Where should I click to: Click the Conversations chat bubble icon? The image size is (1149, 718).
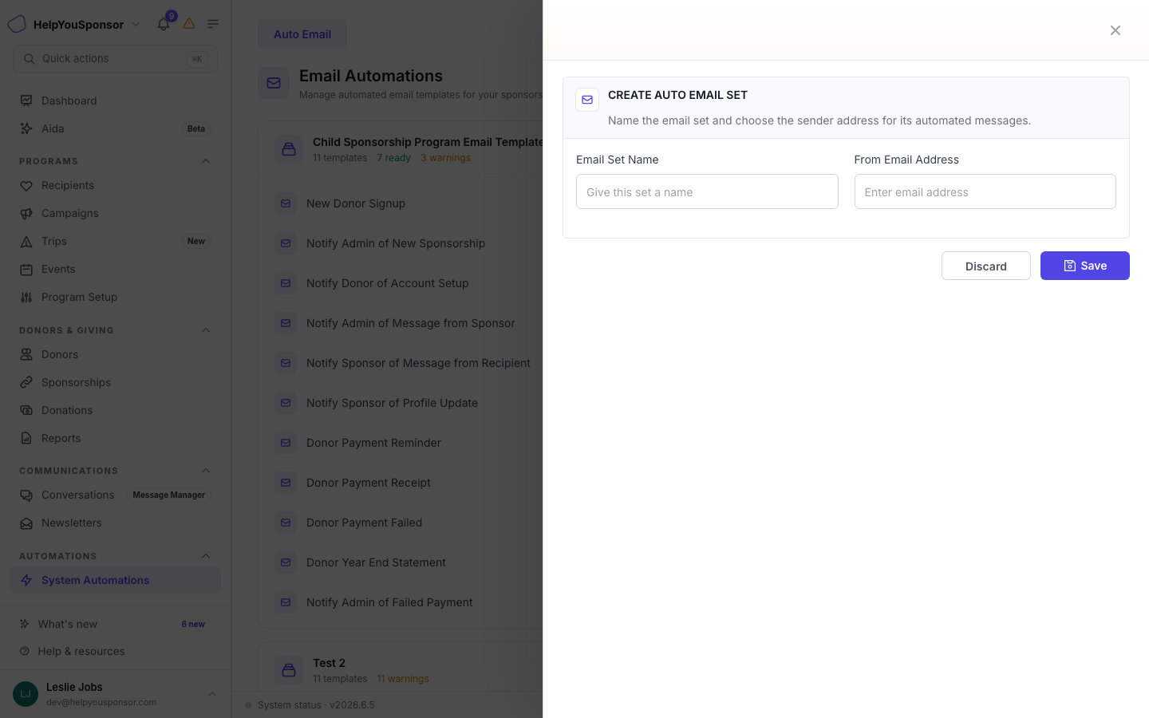[x=26, y=495]
